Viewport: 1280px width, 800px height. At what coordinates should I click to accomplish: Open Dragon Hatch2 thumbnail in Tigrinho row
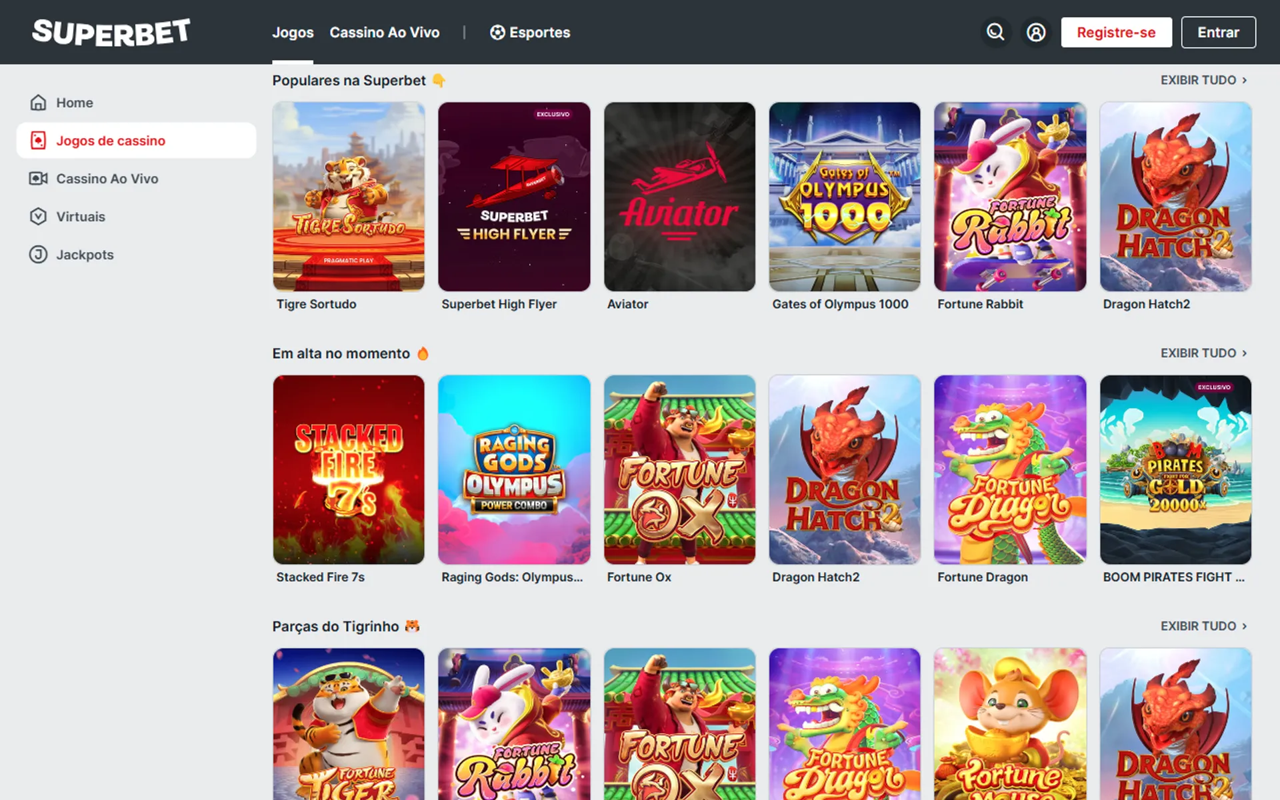[x=1175, y=724]
